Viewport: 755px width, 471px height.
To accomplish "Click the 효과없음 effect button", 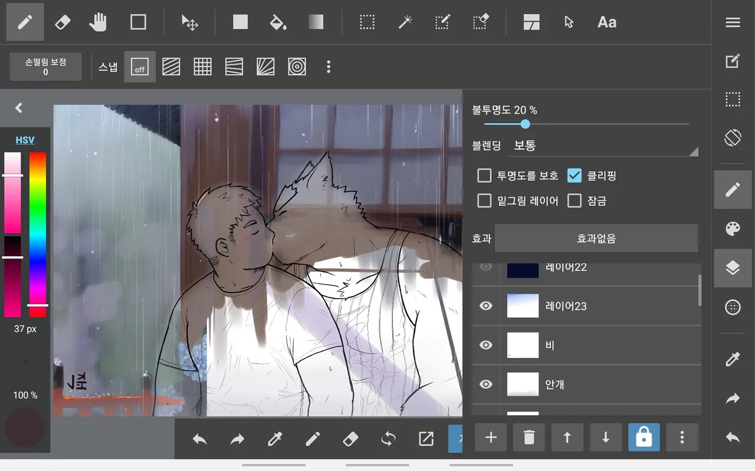I will (x=596, y=238).
